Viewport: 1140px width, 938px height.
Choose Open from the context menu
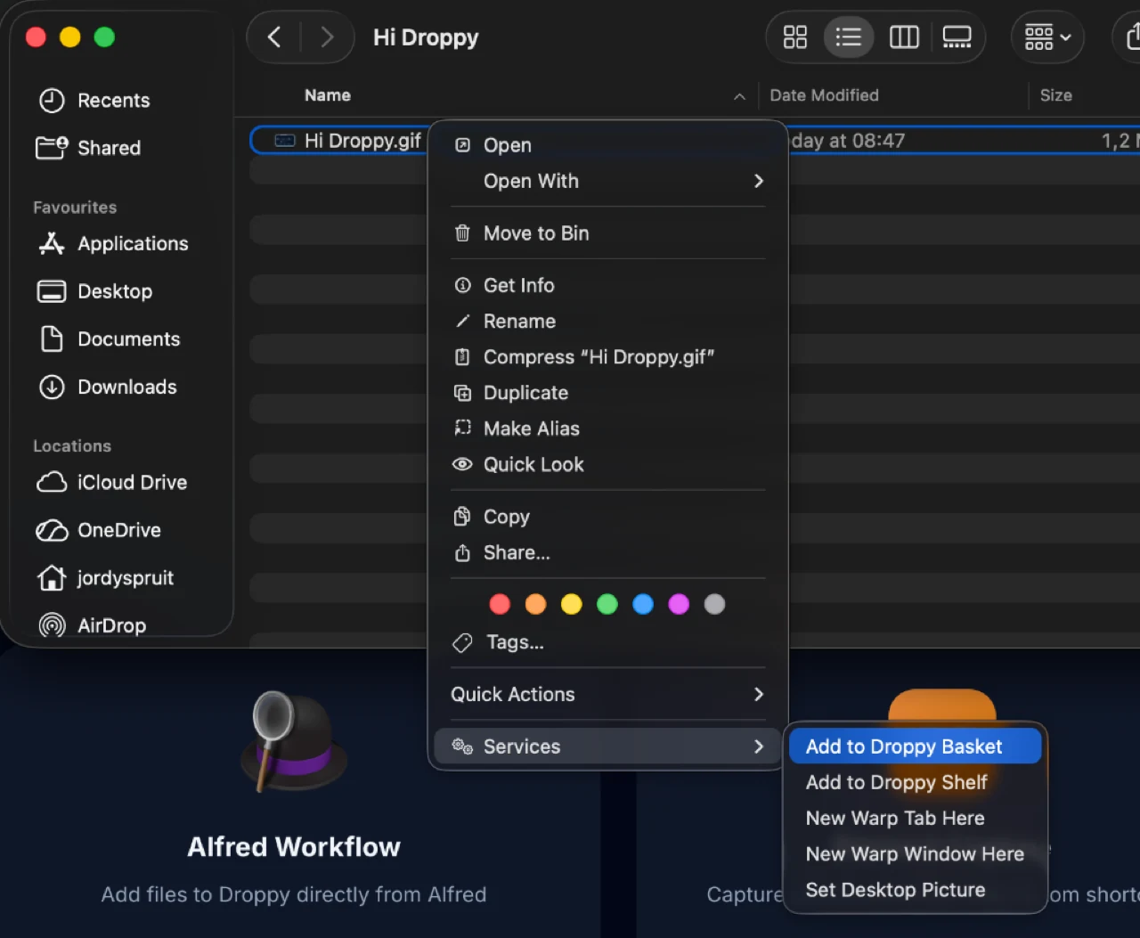(x=609, y=145)
